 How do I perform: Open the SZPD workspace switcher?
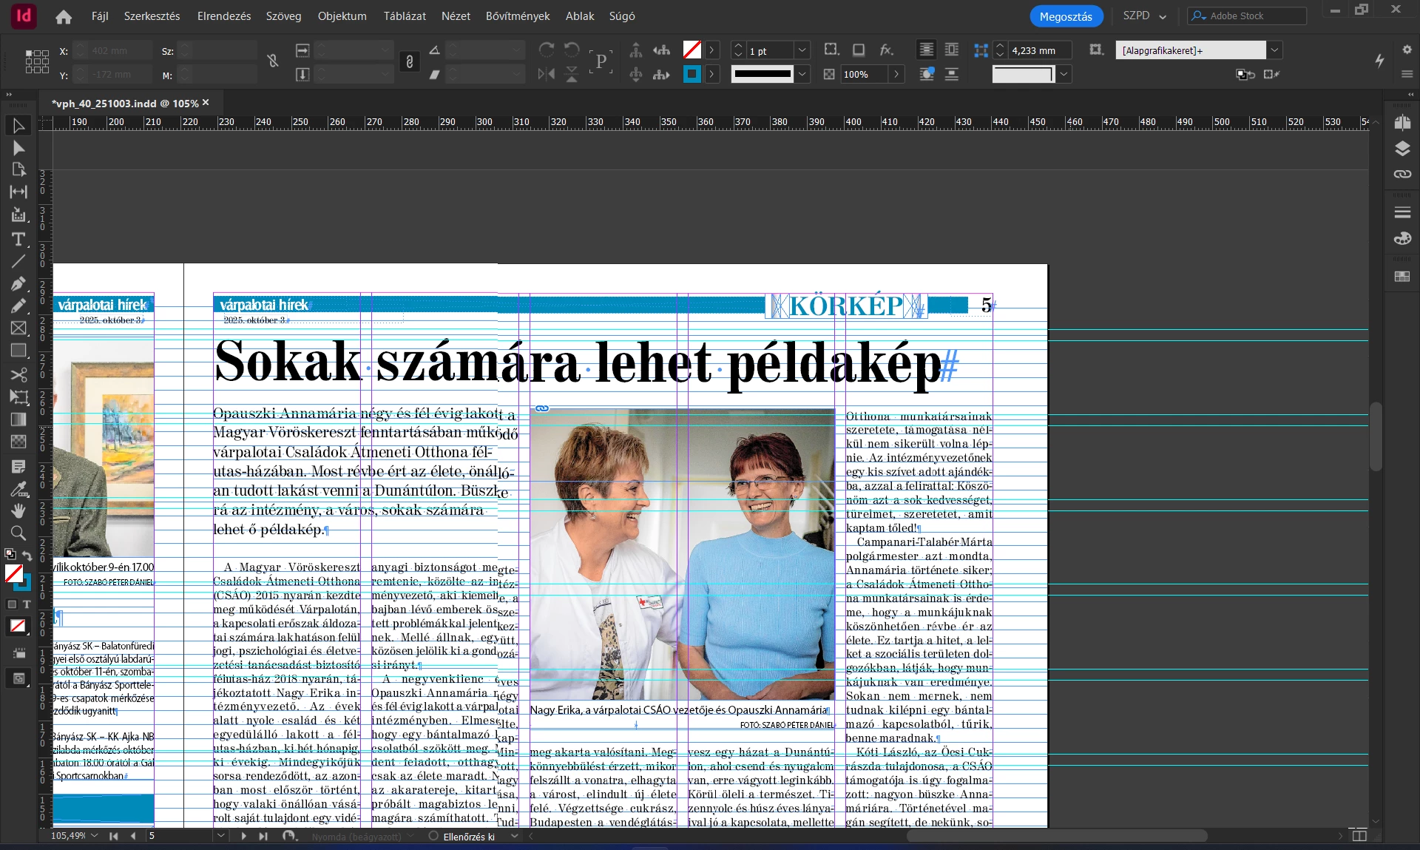[x=1143, y=16]
